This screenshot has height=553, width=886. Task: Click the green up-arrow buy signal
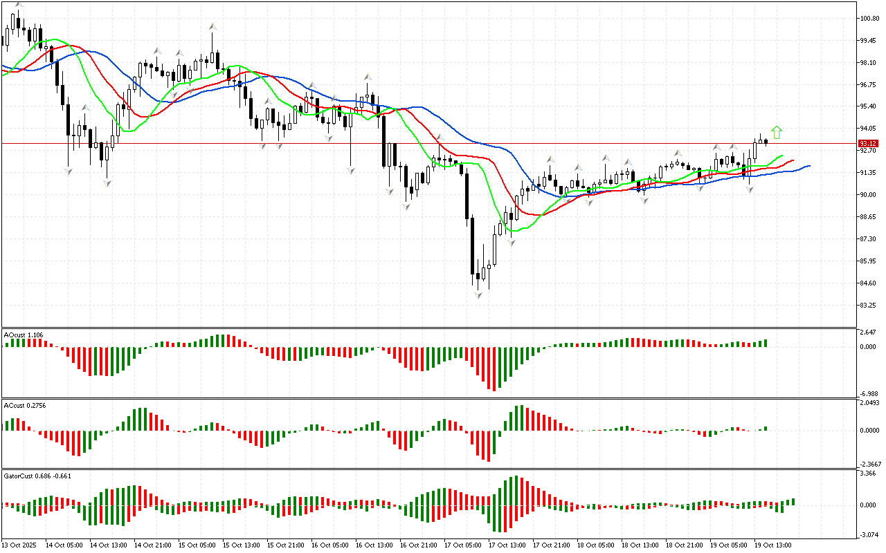tap(777, 132)
